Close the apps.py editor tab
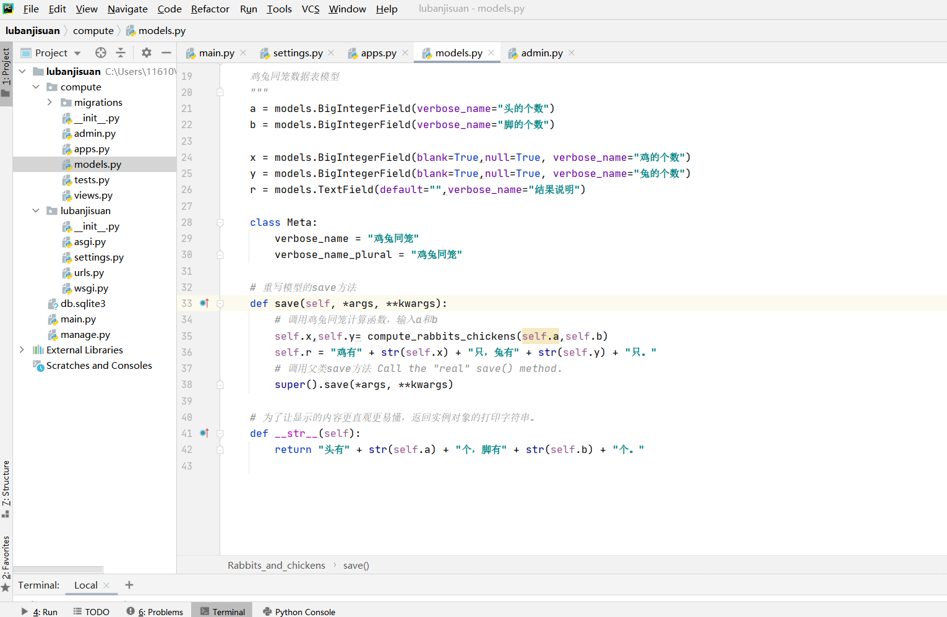Screen dimensions: 947x617 pyautogui.click(x=405, y=53)
